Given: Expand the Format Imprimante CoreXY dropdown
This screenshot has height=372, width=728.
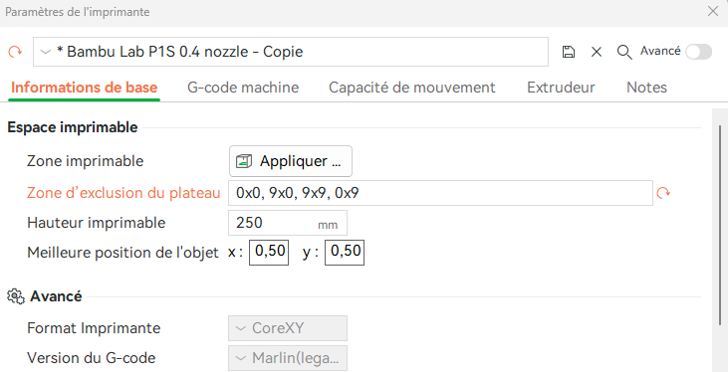Looking at the screenshot, I should point(288,328).
